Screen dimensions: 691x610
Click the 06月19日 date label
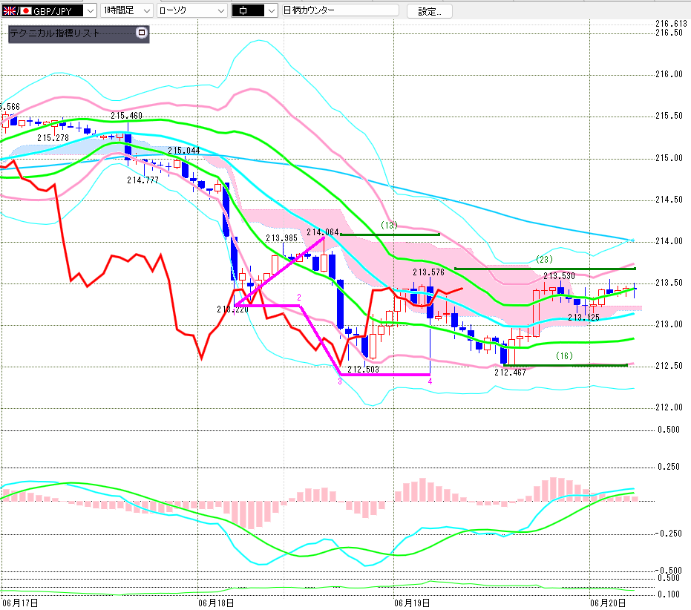[412, 603]
